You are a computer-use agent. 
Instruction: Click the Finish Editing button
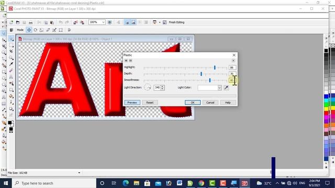(x=176, y=22)
